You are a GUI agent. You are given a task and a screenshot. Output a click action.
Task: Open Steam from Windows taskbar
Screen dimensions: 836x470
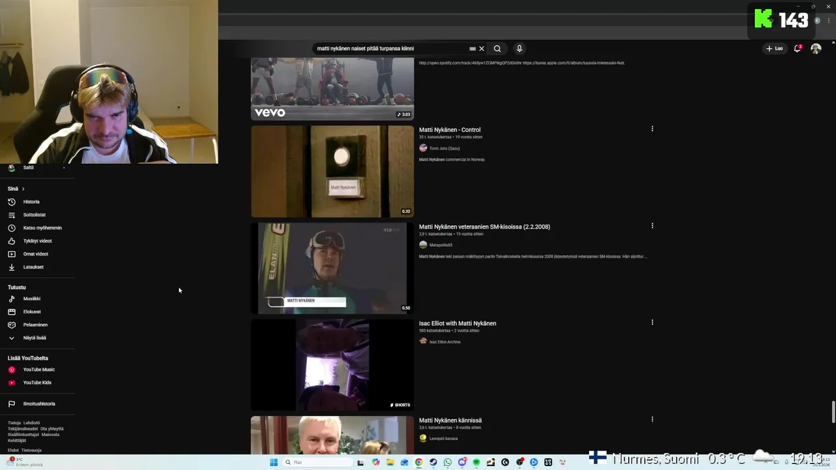click(x=433, y=462)
